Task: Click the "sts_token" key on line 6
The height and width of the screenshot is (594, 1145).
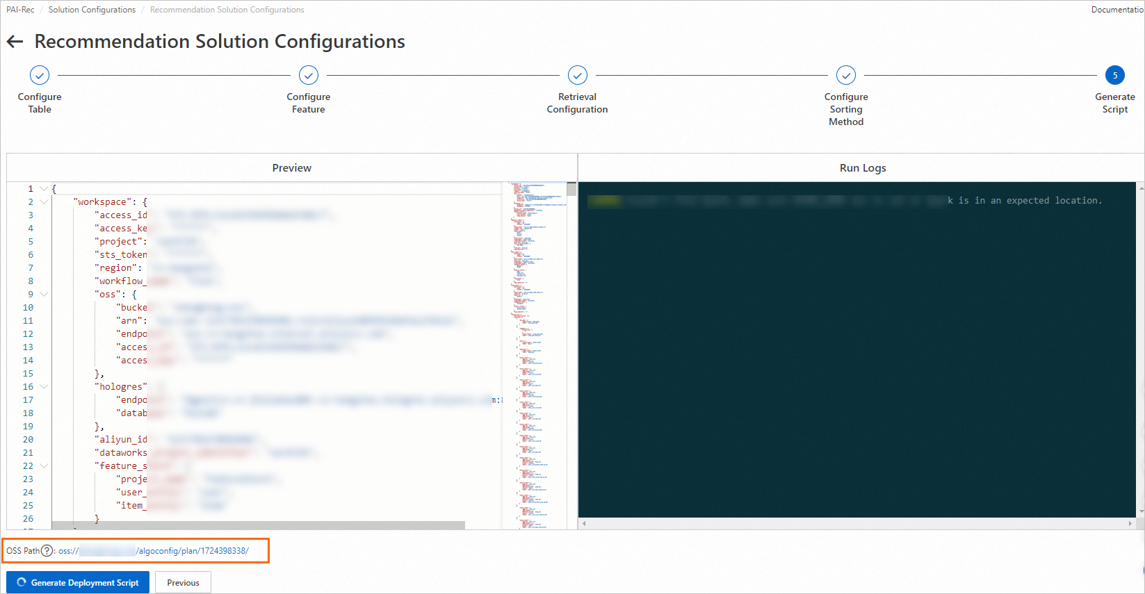Action: click(x=121, y=255)
